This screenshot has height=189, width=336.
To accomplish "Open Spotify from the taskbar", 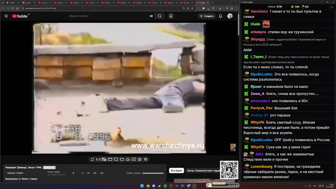I will click(165, 186).
